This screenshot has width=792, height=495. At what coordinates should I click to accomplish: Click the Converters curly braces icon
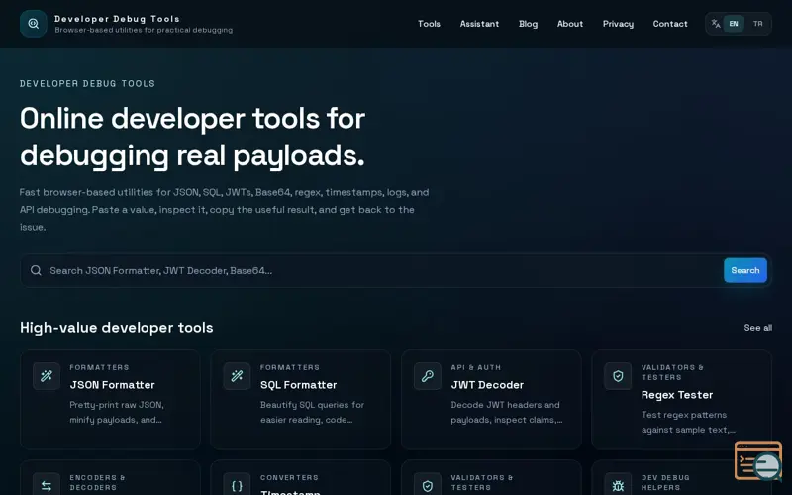pyautogui.click(x=237, y=486)
